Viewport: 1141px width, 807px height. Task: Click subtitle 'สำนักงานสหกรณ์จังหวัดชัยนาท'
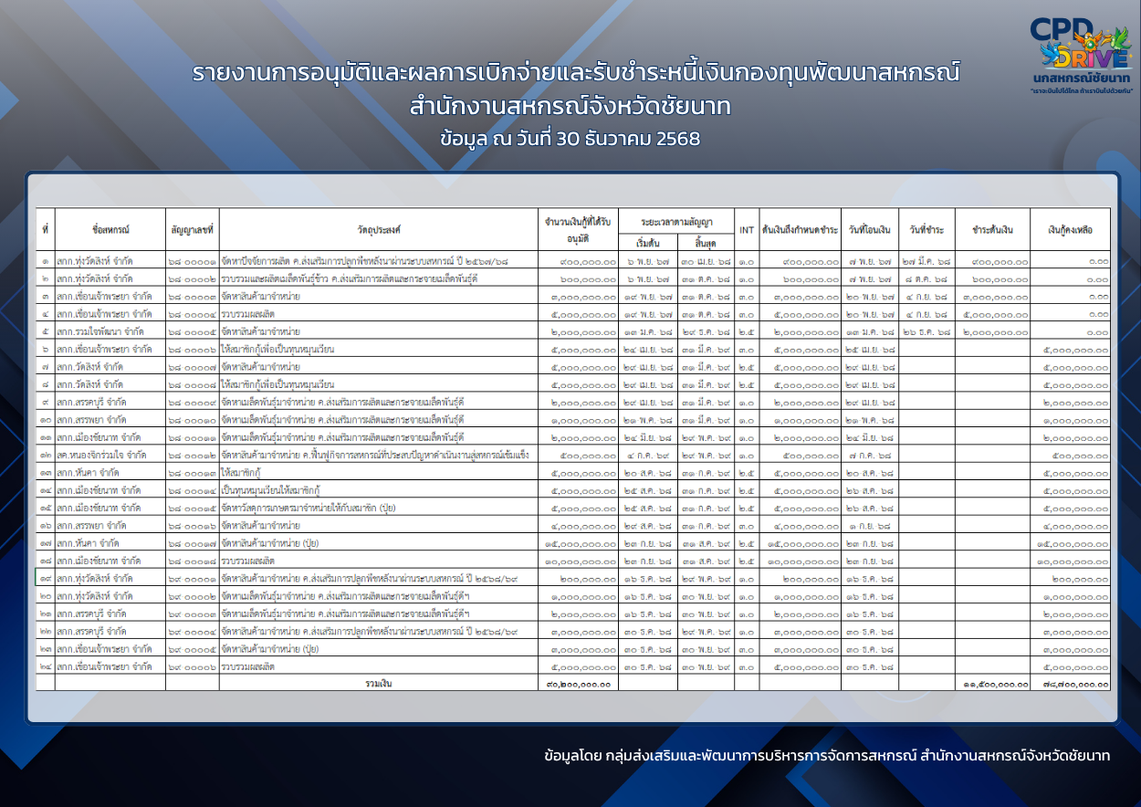(571, 107)
